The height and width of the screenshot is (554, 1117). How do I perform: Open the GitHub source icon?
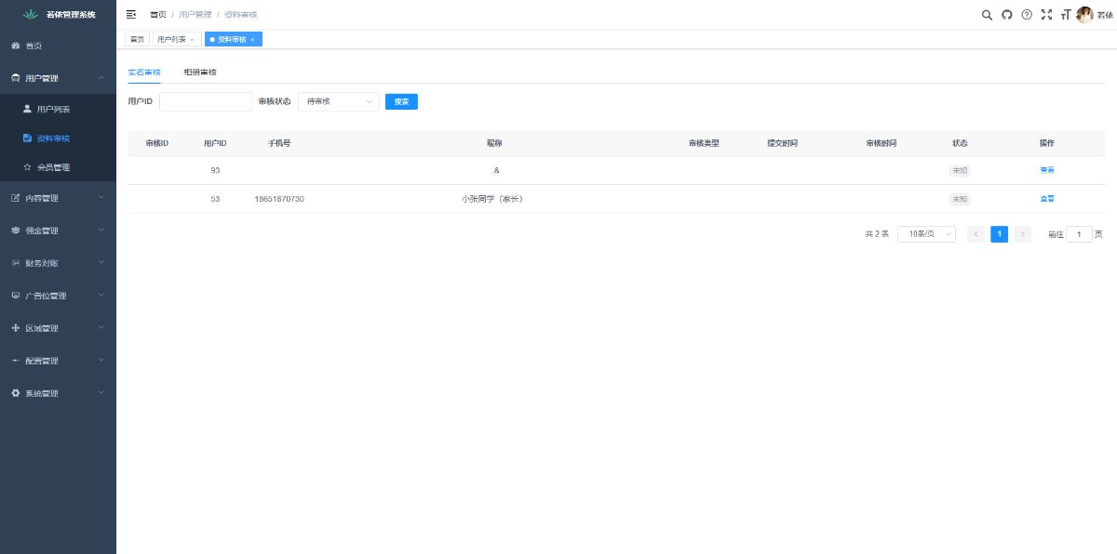click(x=1006, y=14)
